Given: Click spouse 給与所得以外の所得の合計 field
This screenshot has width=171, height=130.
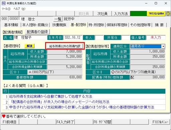Looking at the screenshot, I should click(148, 62).
